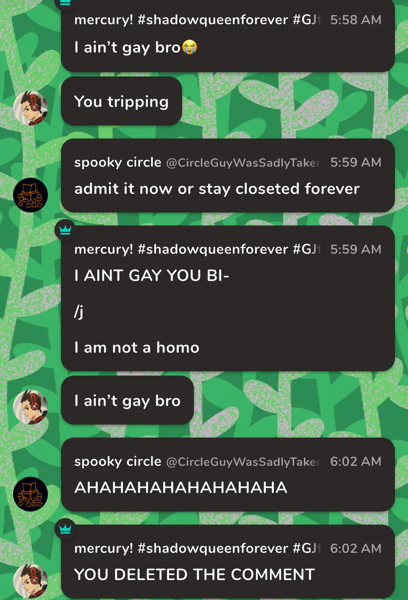Tap spooky circle avatar near AHAHAHA message
The width and height of the screenshot is (408, 600).
pos(30,494)
